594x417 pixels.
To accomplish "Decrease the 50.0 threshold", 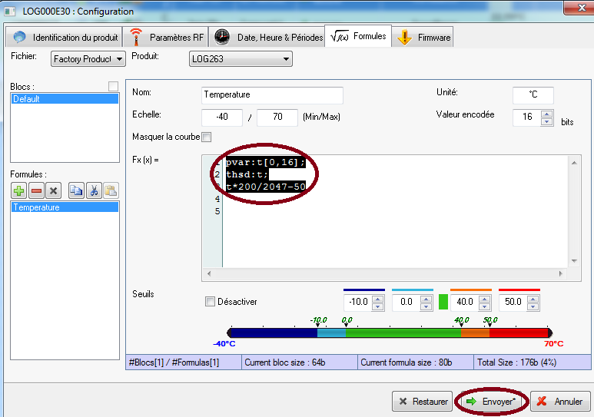I will [x=533, y=306].
